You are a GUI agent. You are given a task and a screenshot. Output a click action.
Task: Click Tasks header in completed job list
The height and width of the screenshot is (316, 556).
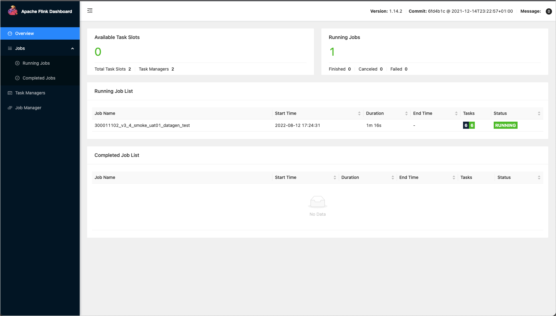466,177
